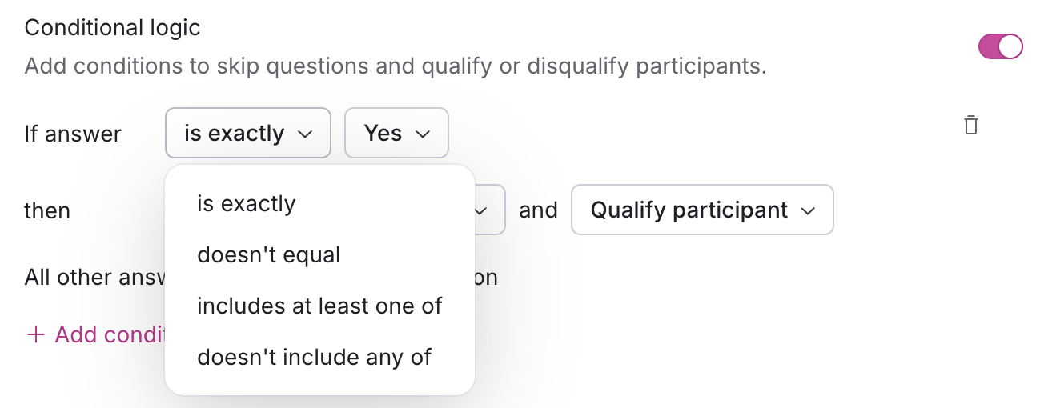Choose 'is exactly' from the open list

[x=247, y=204]
